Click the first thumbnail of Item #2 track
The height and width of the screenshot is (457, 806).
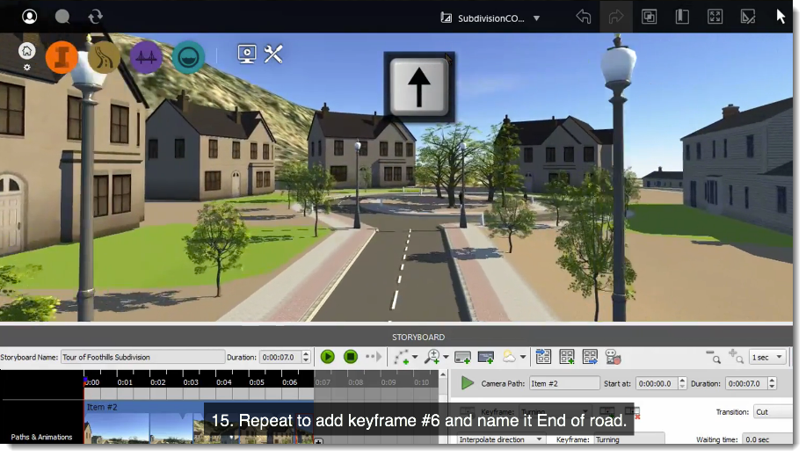point(117,428)
